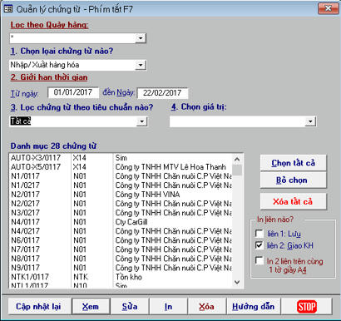Select row AUTO-X5/0117 in list
Viewport: 341px width, 321px height.
(121, 167)
